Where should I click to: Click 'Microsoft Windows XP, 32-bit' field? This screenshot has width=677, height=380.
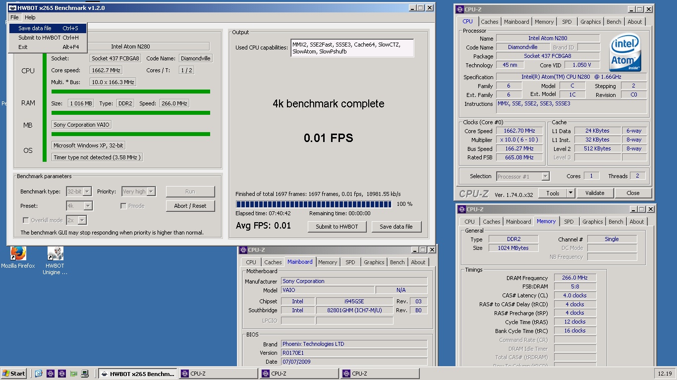click(88, 145)
